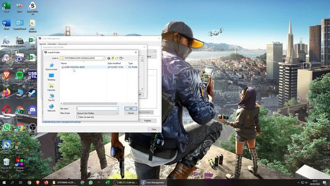Switch to the Devices tab in Color Management
Image resolution: width=330 pixels, height=186 pixels.
coord(42,44)
